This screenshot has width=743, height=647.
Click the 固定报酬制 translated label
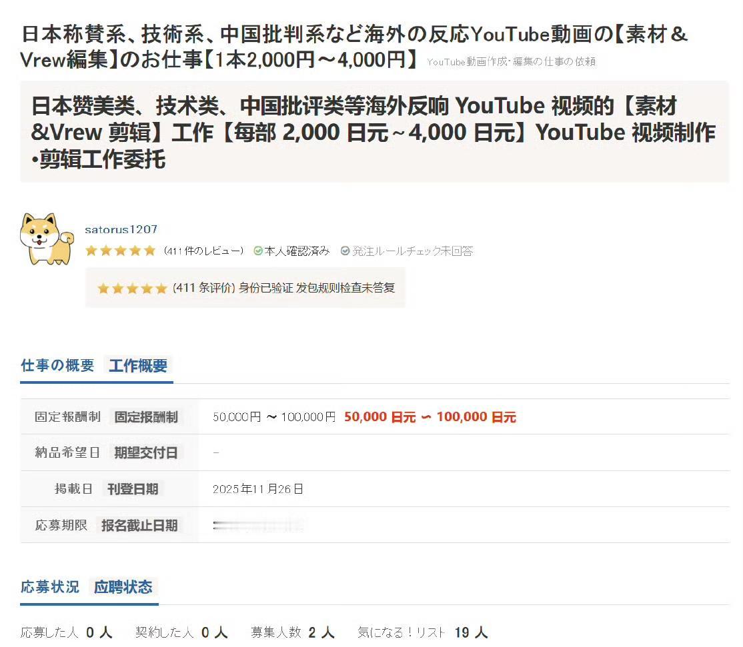[146, 417]
